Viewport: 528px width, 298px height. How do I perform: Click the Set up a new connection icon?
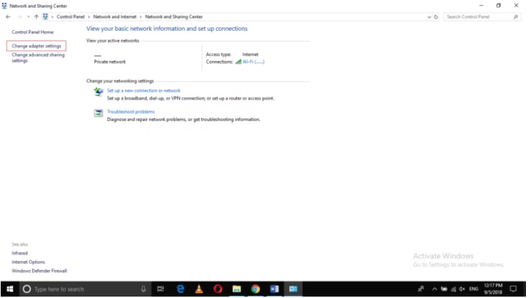tap(99, 93)
